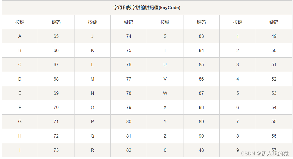Select key code 48
The height and width of the screenshot is (159, 293).
coord(201,150)
